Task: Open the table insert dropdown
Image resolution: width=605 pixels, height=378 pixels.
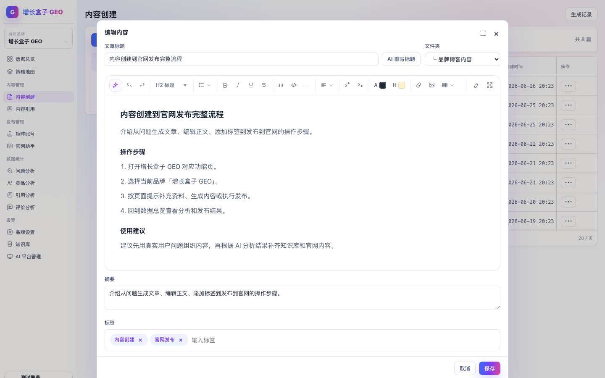Action: (x=448, y=85)
